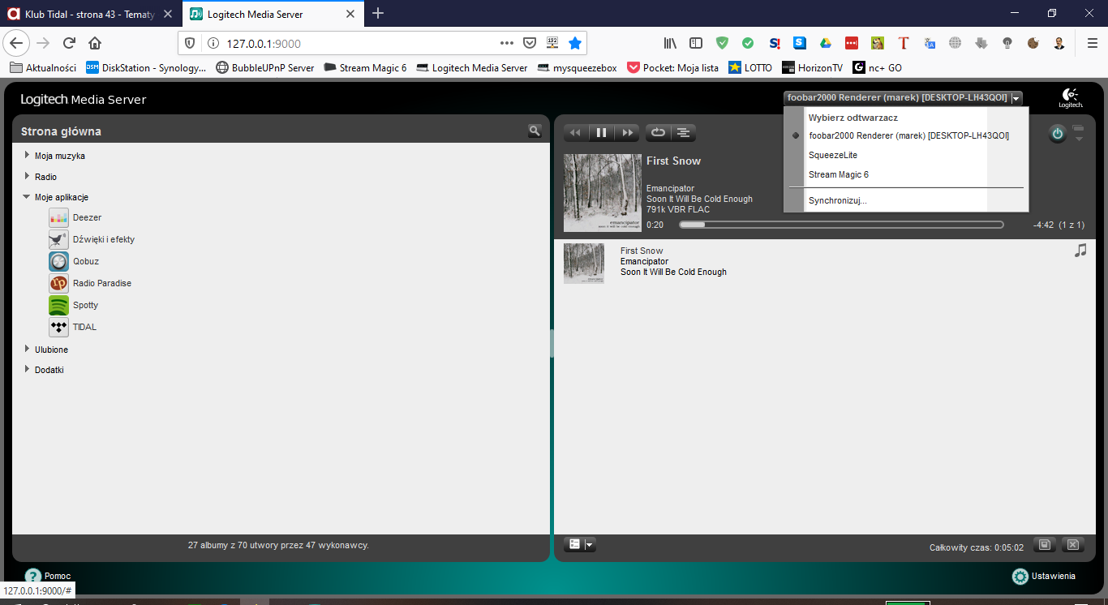The height and width of the screenshot is (605, 1108).
Task: Open the Deezer app
Action: coord(75,217)
